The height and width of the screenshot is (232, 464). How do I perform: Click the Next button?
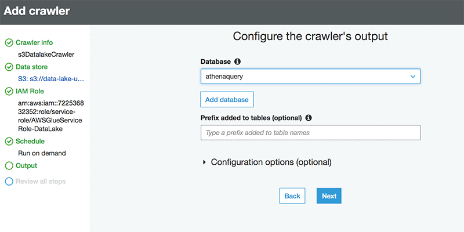(329, 196)
